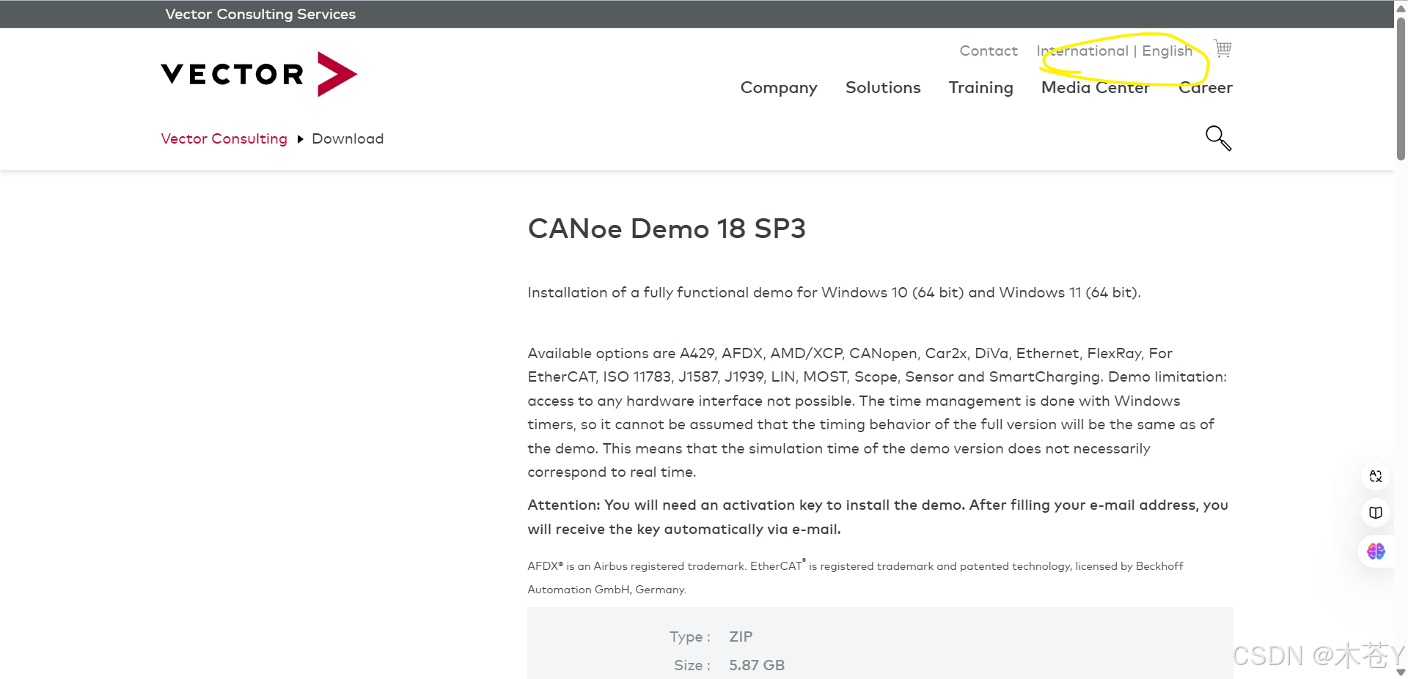Click the page scrollbar thumb
This screenshot has width=1408, height=679.
pyautogui.click(x=1401, y=88)
